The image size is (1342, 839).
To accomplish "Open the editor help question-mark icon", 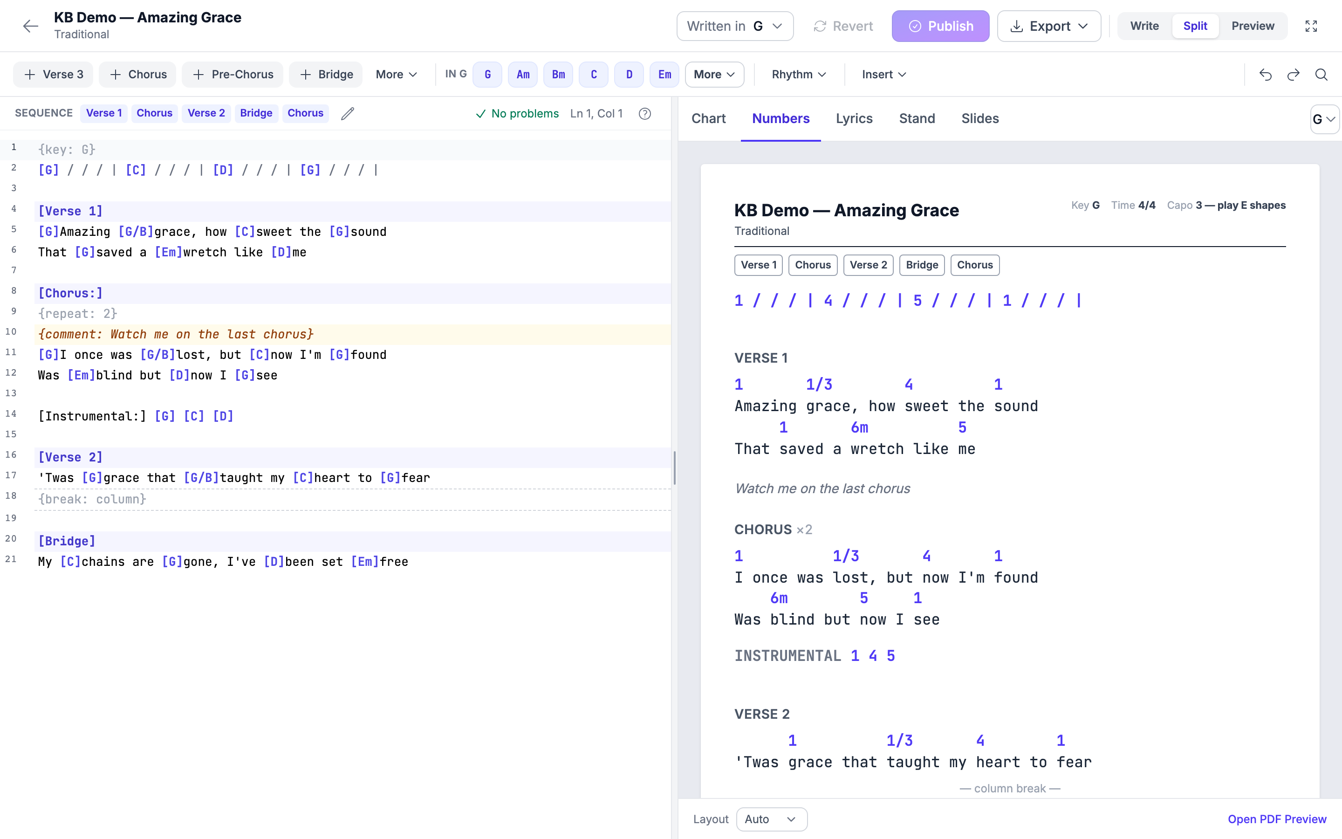I will coord(644,113).
